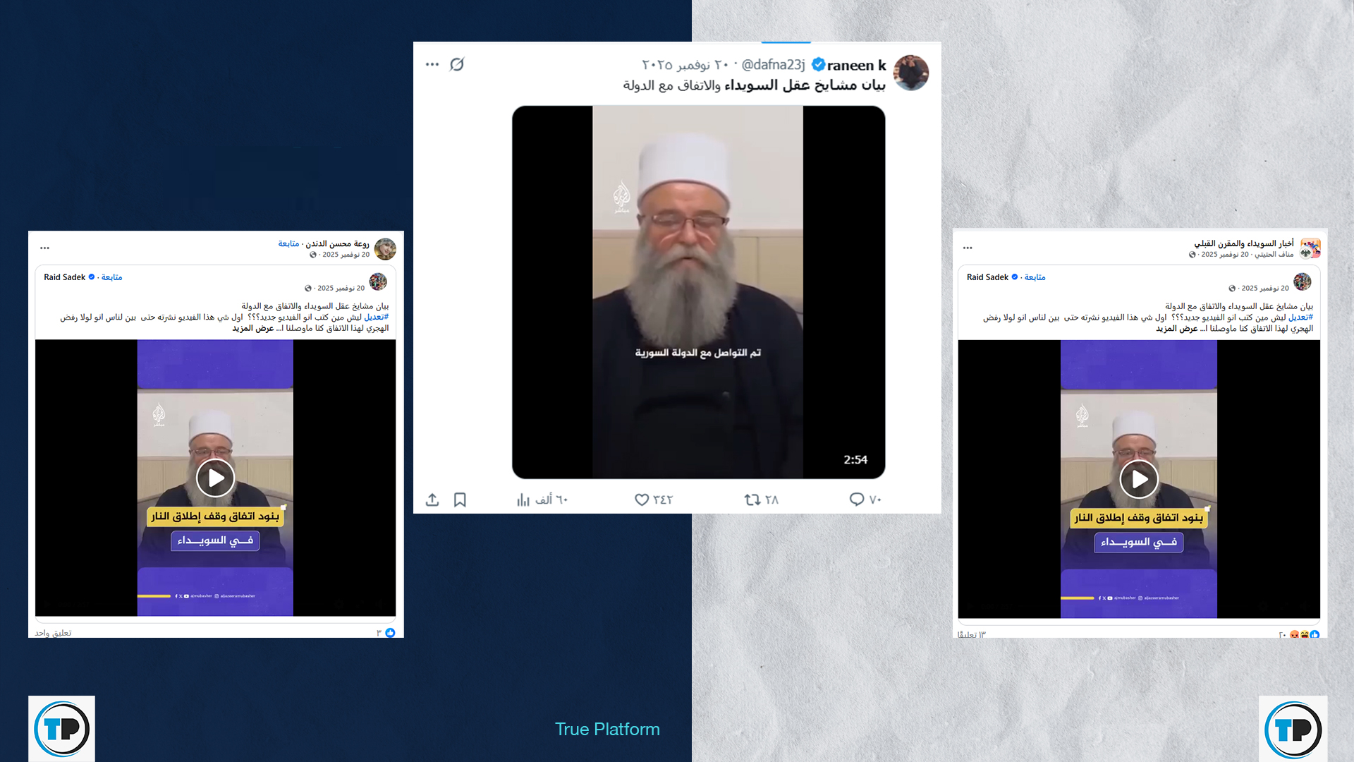Screen dimensions: 1354x762
Task: Play the video in the left Facebook post
Action: pyautogui.click(x=215, y=478)
